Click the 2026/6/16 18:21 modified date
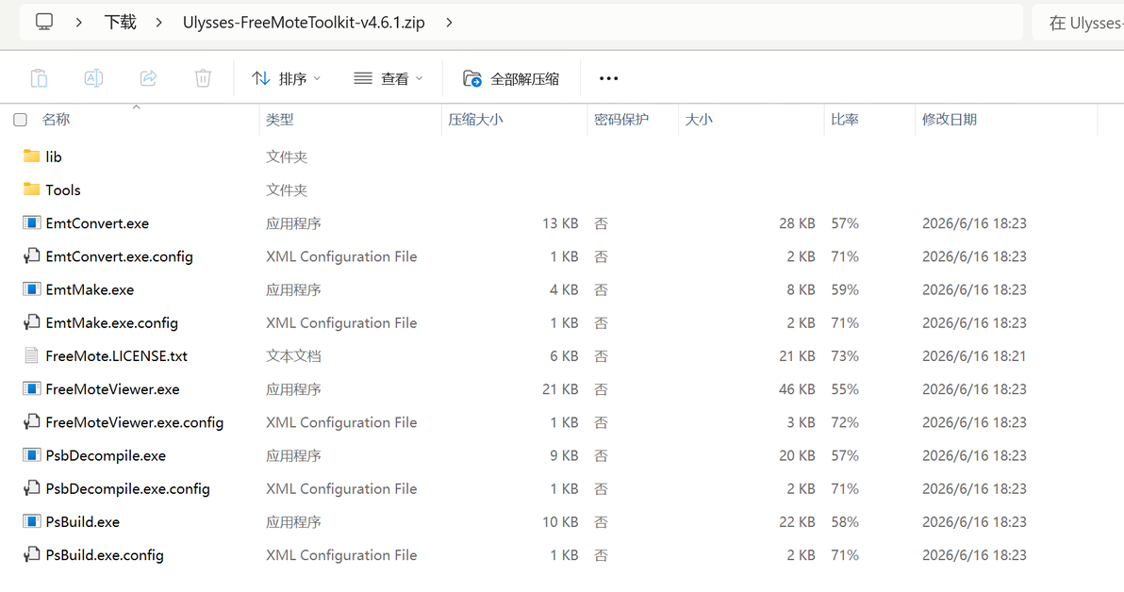The image size is (1124, 592). 974,356
